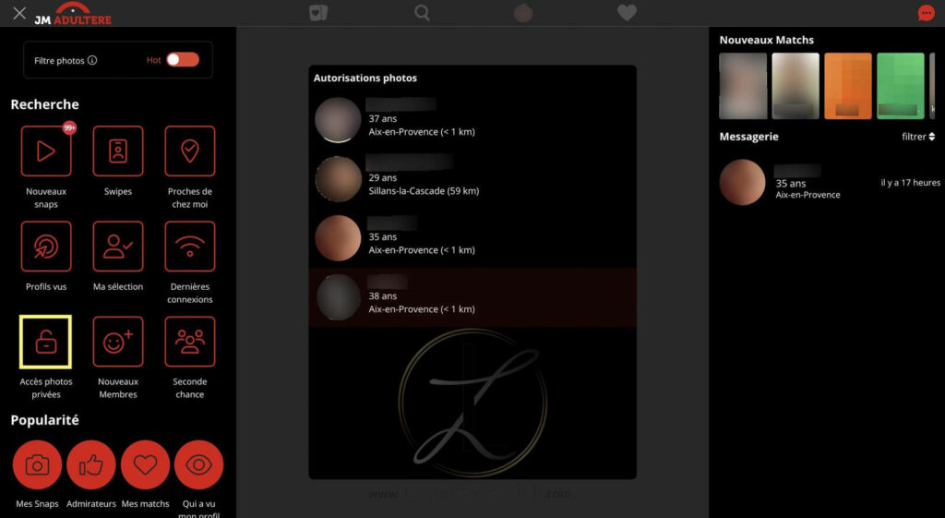Open Dernières connexions wifi icon

[x=190, y=246]
